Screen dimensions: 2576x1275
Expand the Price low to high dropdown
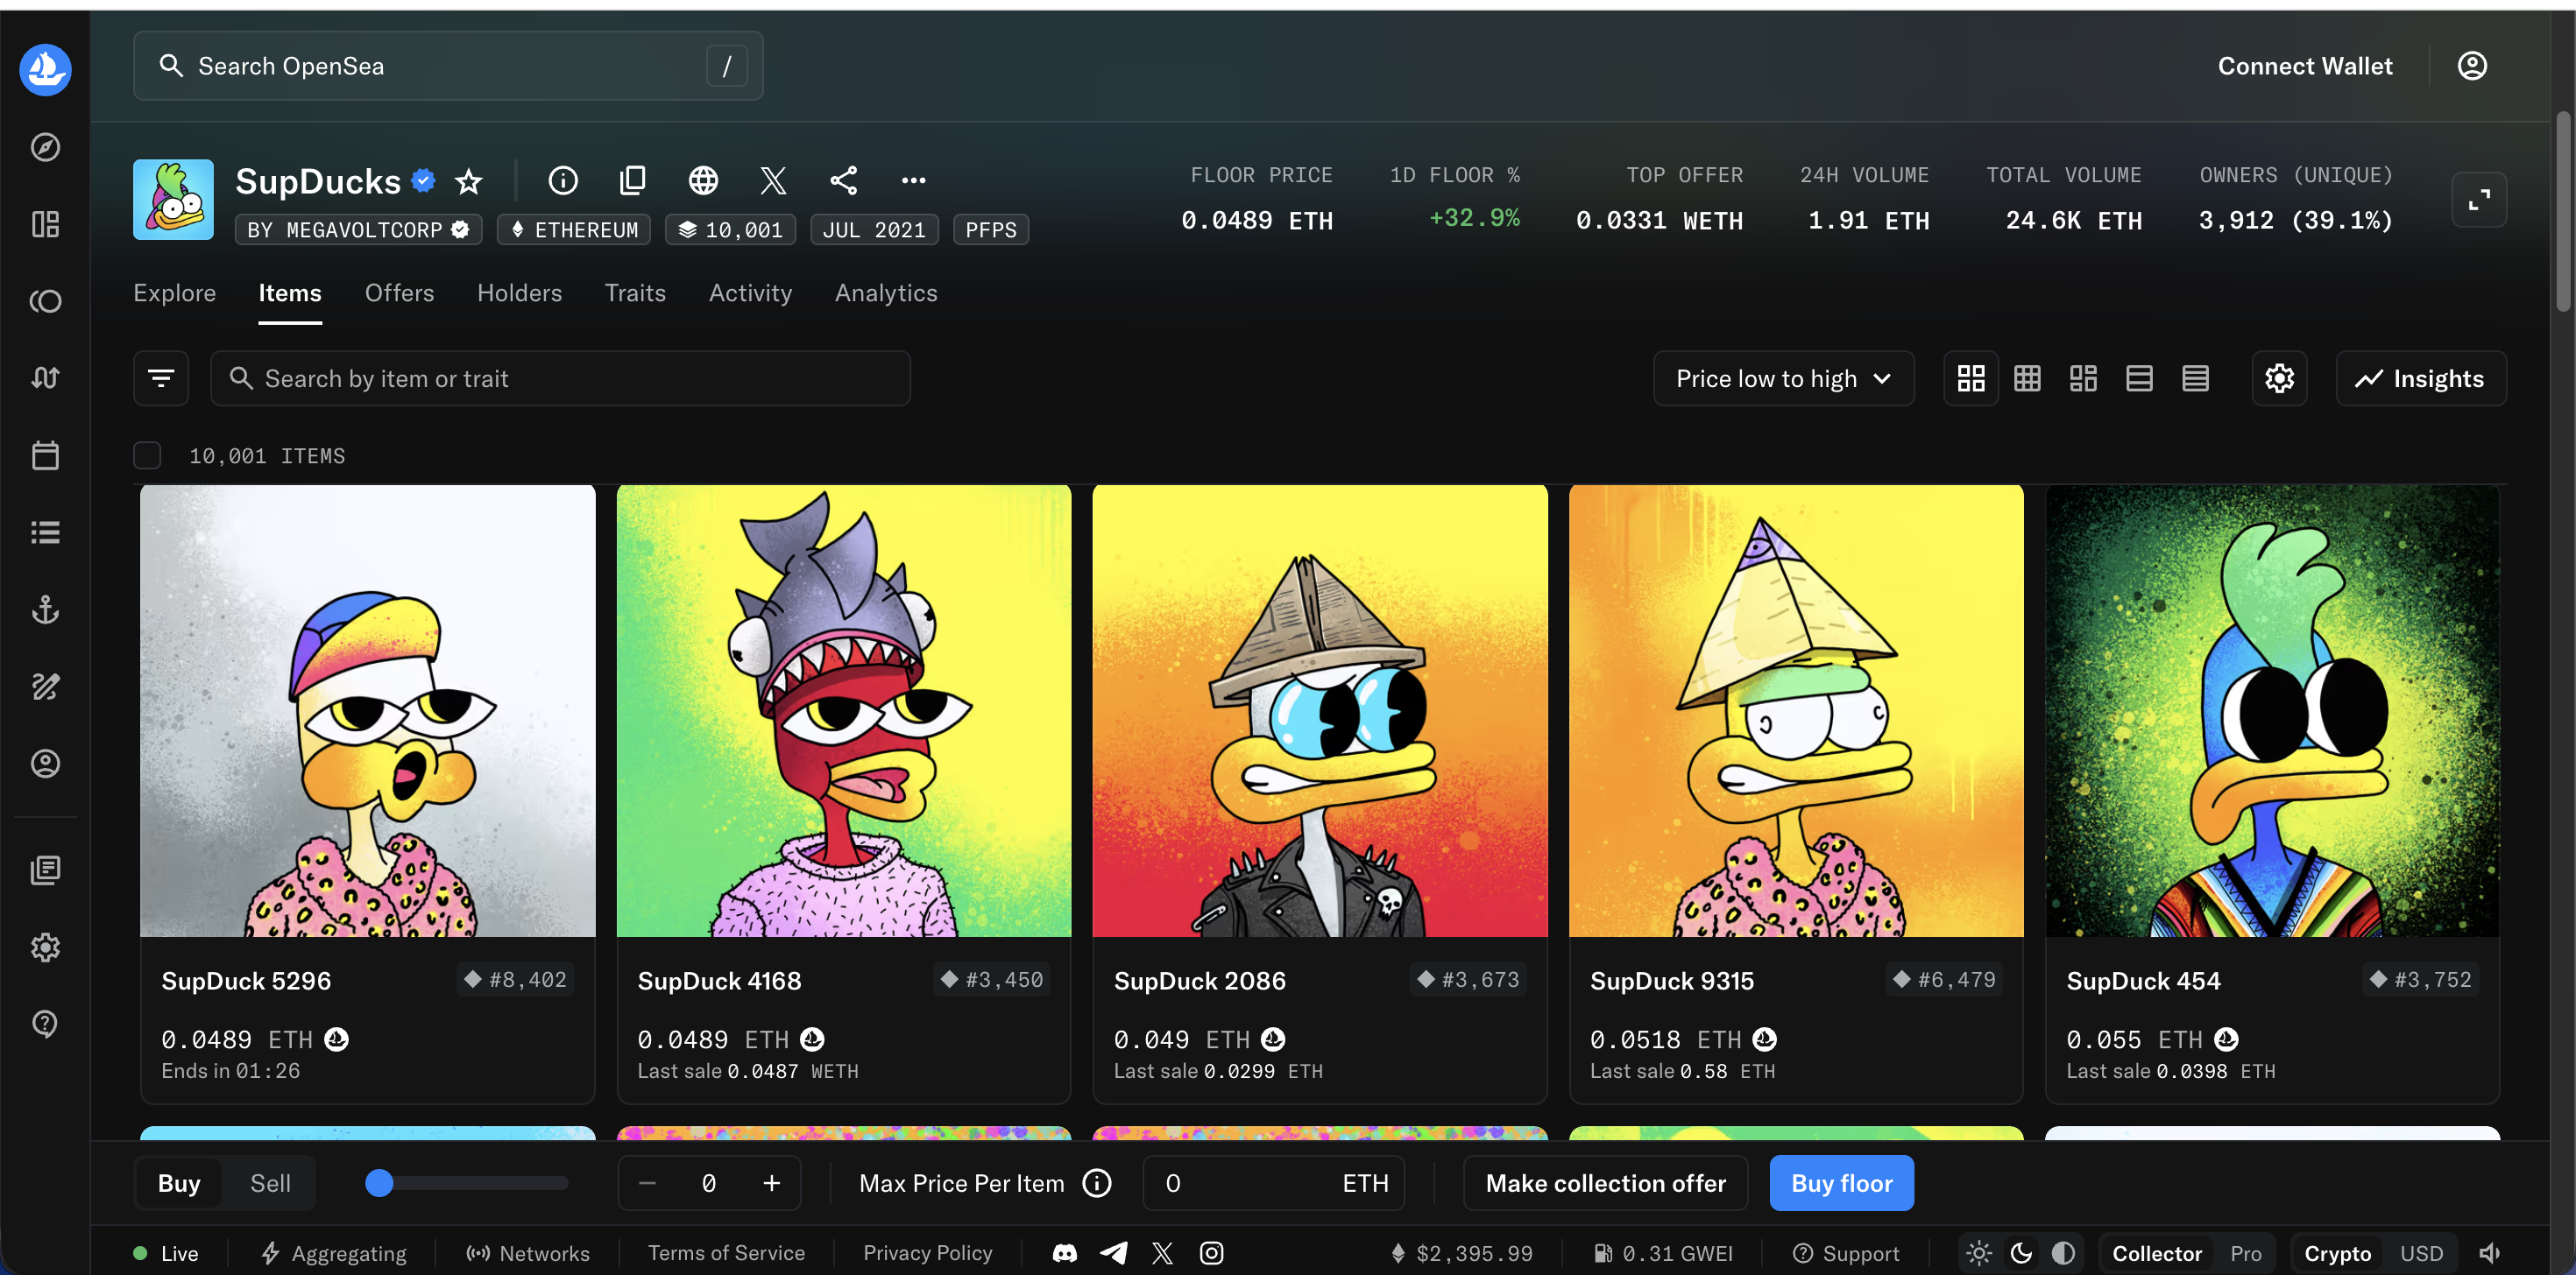[1783, 377]
